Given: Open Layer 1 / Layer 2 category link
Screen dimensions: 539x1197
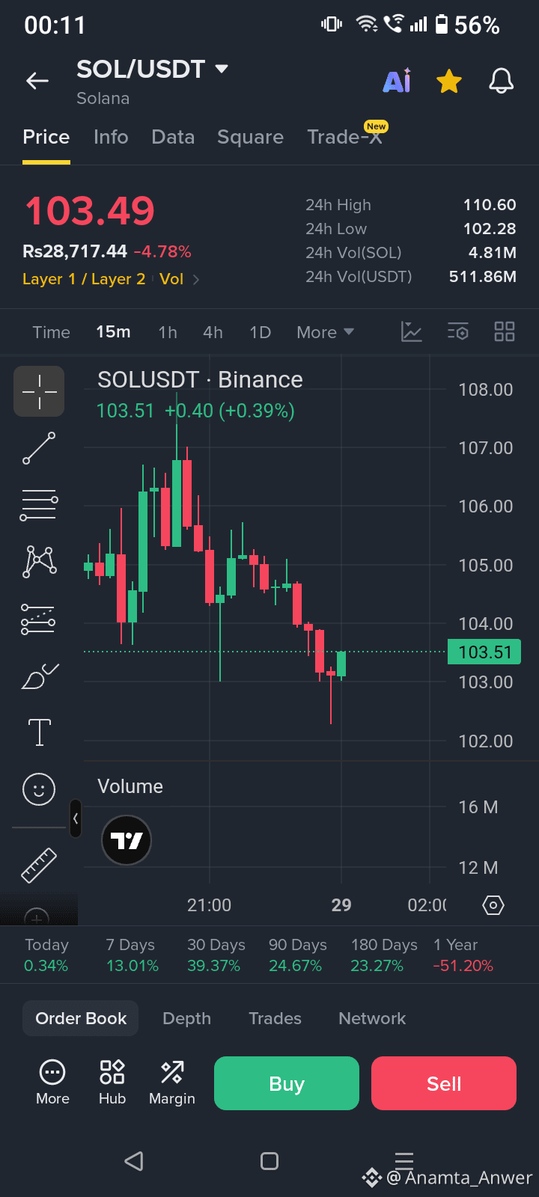Looking at the screenshot, I should (84, 279).
